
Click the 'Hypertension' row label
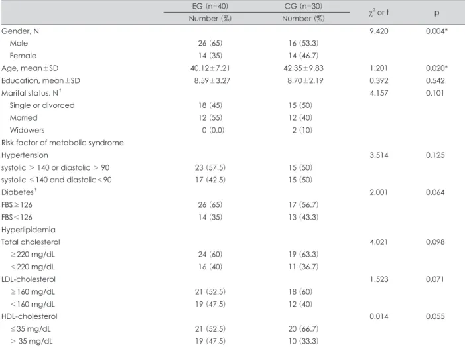(25, 155)
